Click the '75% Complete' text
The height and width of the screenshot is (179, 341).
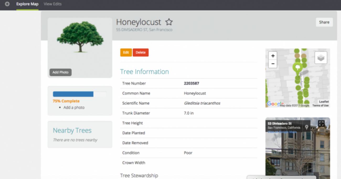66,101
